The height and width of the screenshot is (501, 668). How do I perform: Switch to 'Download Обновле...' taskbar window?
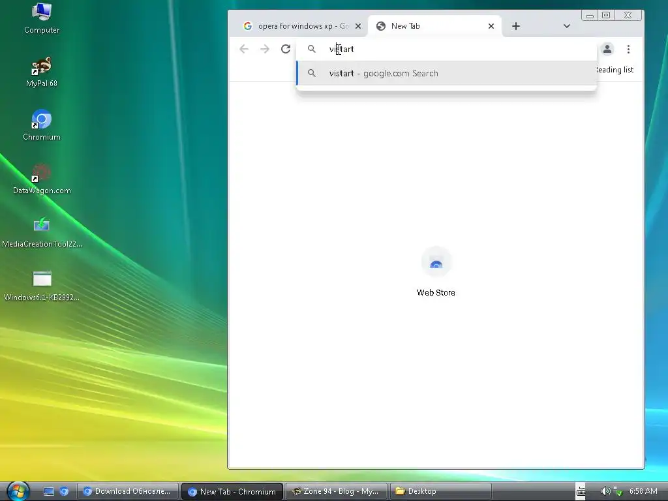(x=128, y=491)
